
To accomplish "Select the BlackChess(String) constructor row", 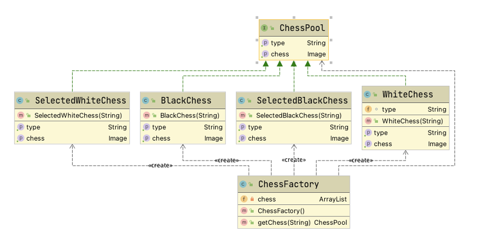I will point(183,115).
